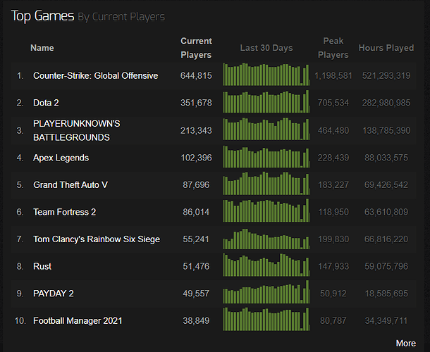Click peak players value 705,534
430x352 pixels.
tap(333, 103)
